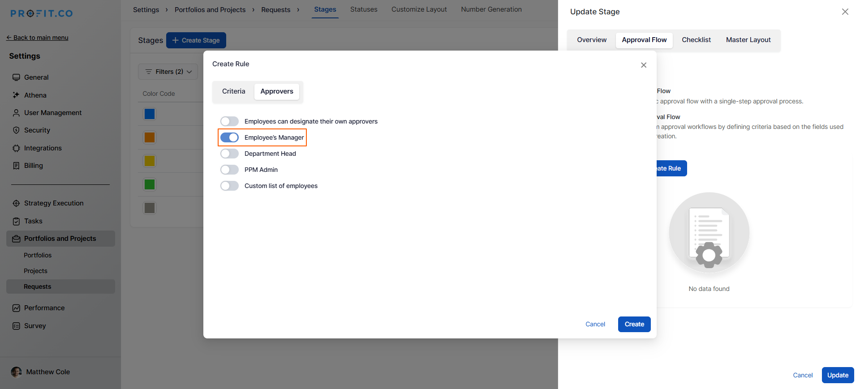Image resolution: width=860 pixels, height=389 pixels.
Task: Click Matthew Cole's profile avatar
Action: pos(16,372)
